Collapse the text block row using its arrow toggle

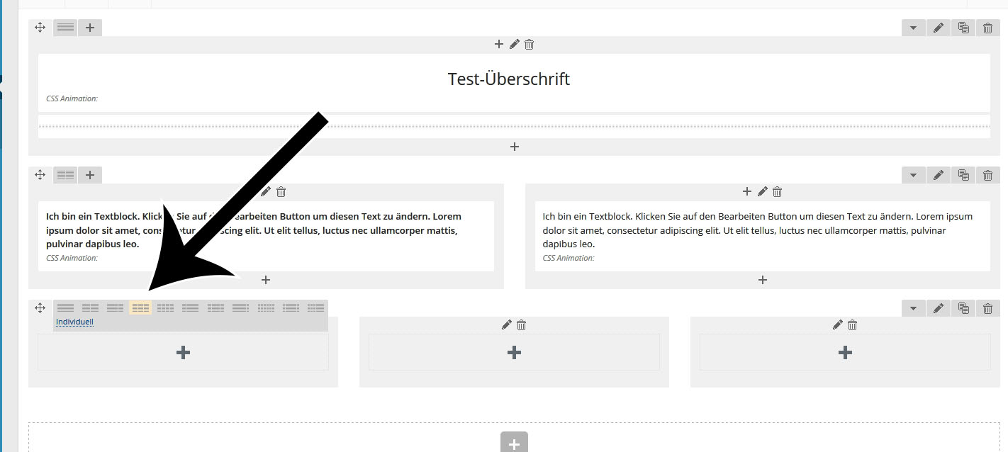[x=913, y=175]
